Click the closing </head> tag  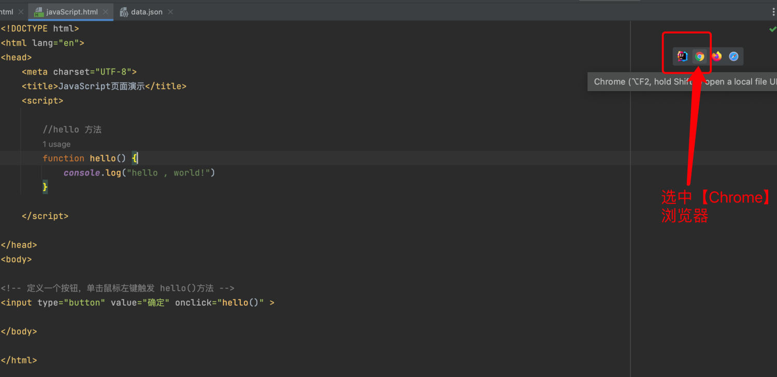pyautogui.click(x=19, y=245)
